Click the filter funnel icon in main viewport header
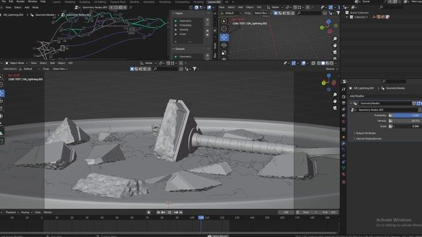 [195, 69]
